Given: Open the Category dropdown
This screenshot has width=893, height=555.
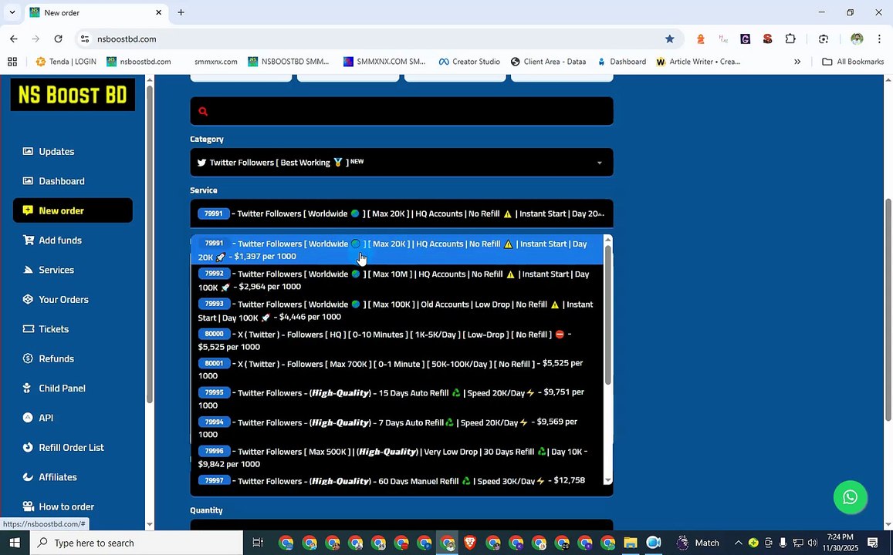Looking at the screenshot, I should tap(401, 163).
